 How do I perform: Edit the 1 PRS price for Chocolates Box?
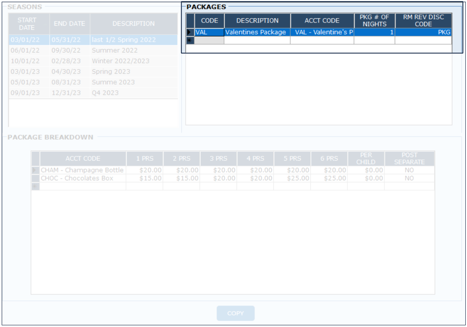pos(144,178)
